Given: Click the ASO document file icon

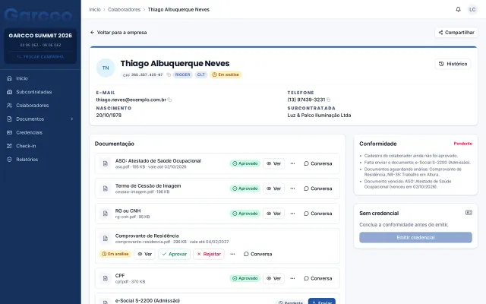Looking at the screenshot, I should [106, 163].
